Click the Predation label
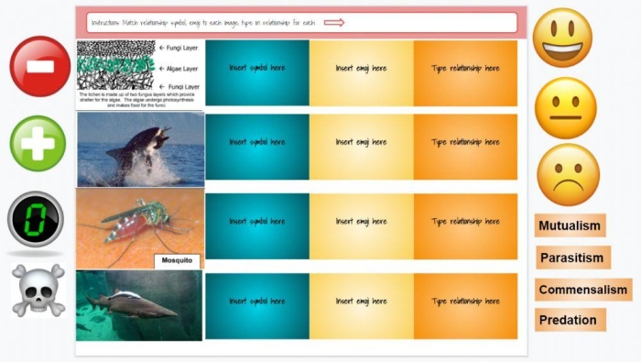Viewport: 641px width, 362px height. click(570, 320)
